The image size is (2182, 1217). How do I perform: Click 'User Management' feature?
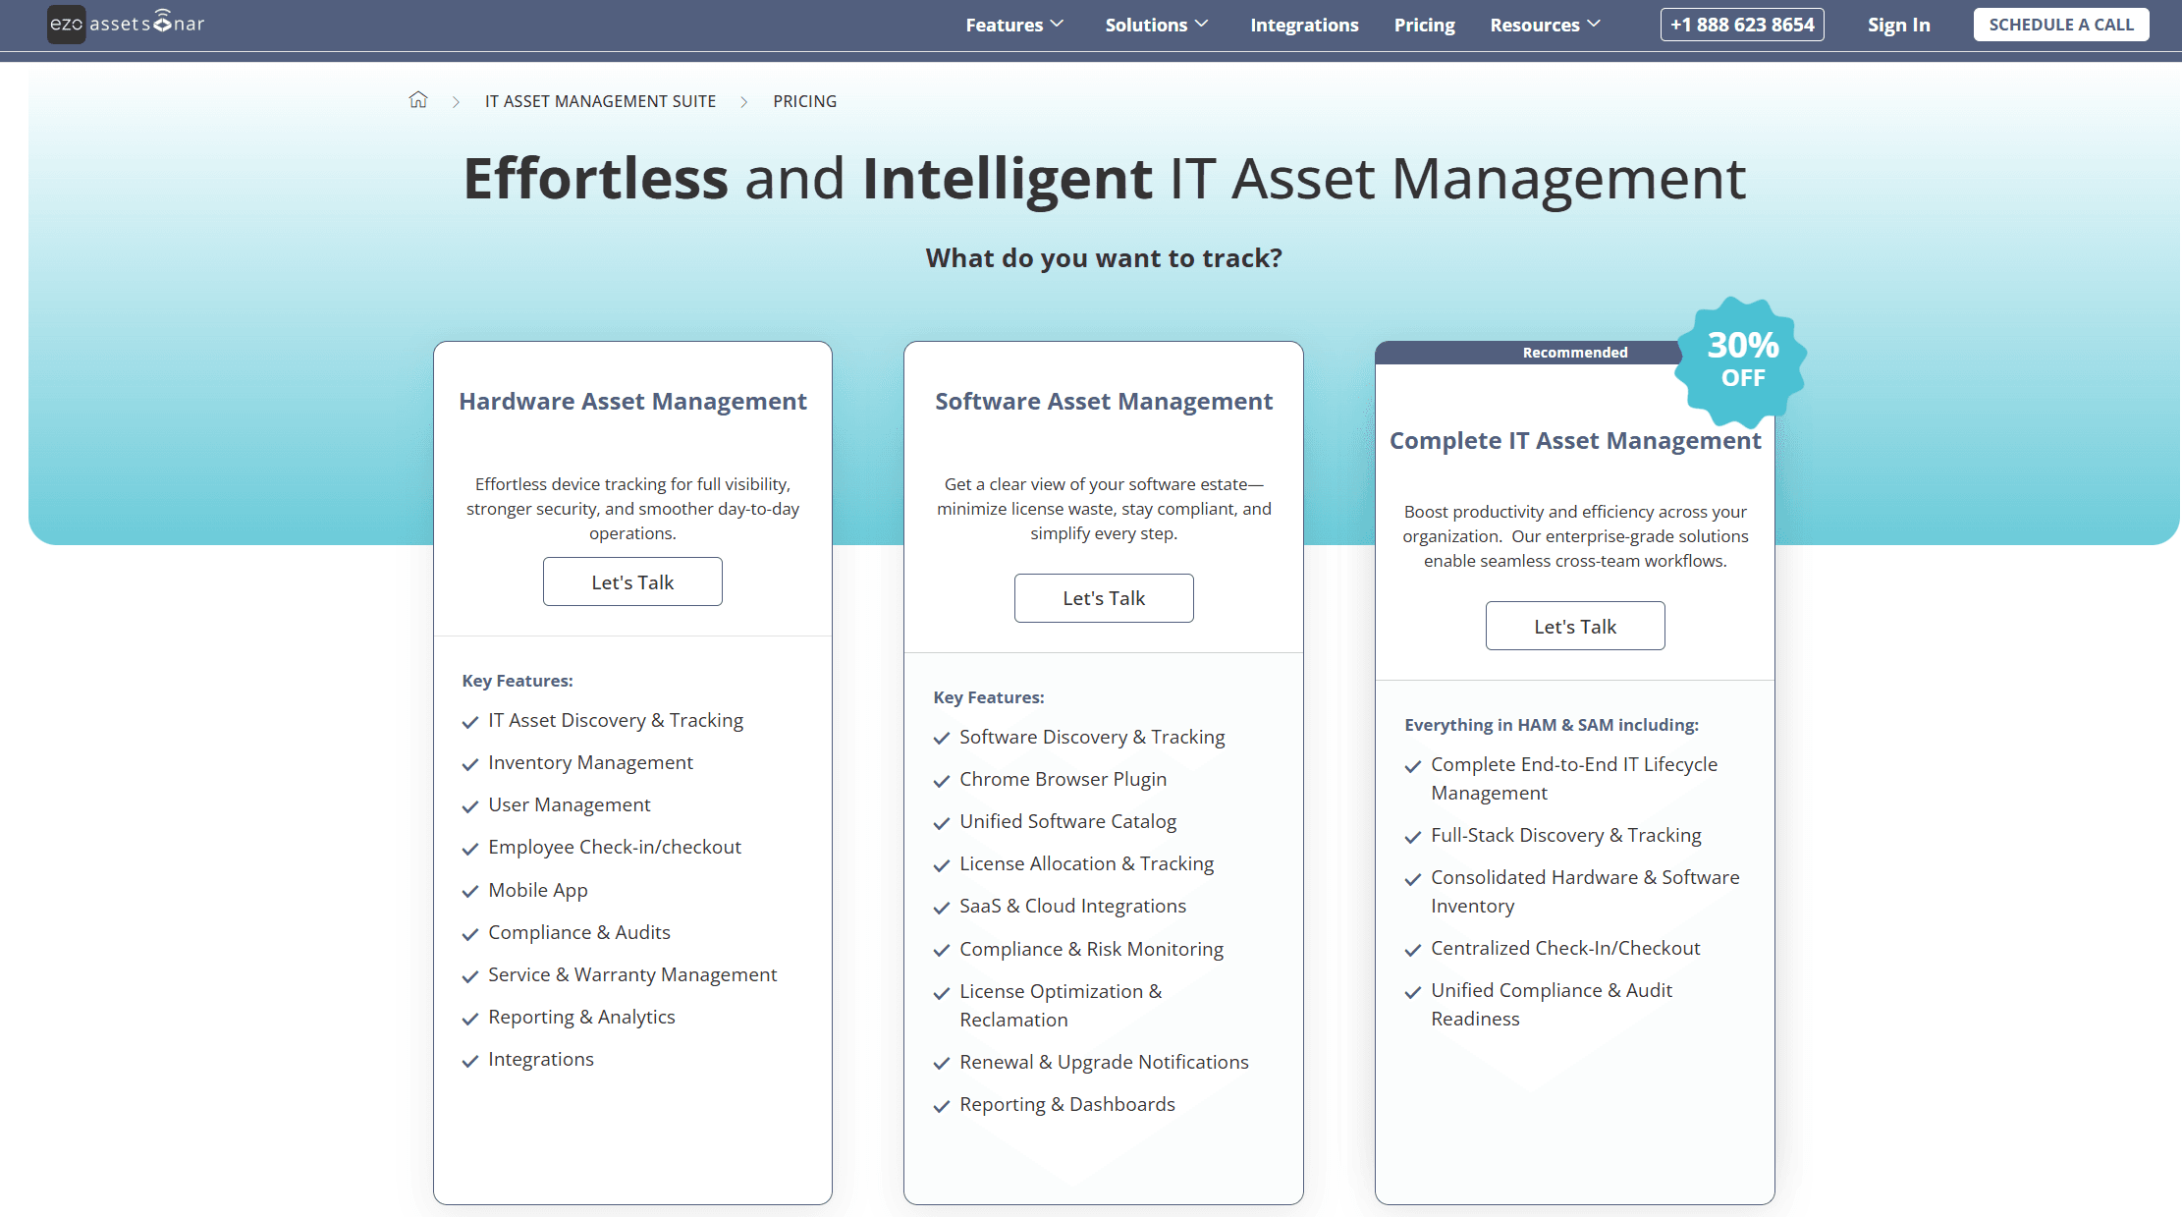(x=570, y=804)
